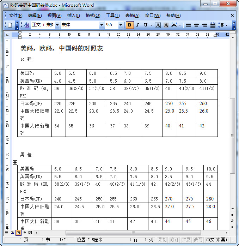239x246 pixels.
Task: Apply the Distributed alignment icon
Action: (x=213, y=25)
